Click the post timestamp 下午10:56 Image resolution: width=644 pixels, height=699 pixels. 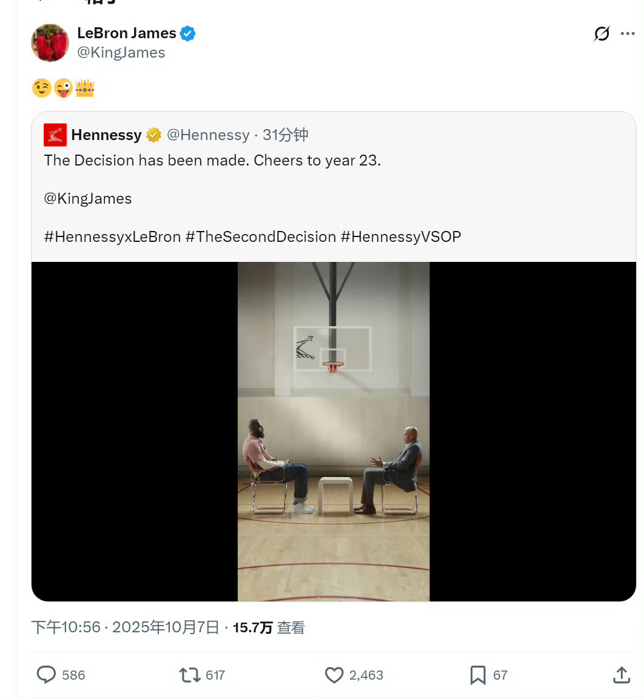pos(66,627)
